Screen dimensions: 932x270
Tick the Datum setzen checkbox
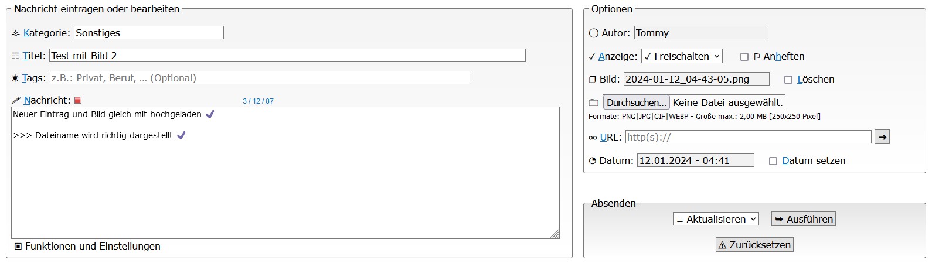(773, 161)
